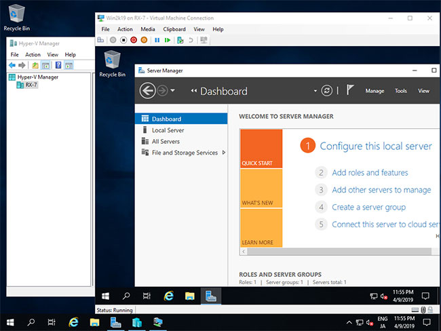The image size is (441, 331).
Task: Click Hyper-V Manager icon in host taskbar
Action: pyautogui.click(x=136, y=322)
